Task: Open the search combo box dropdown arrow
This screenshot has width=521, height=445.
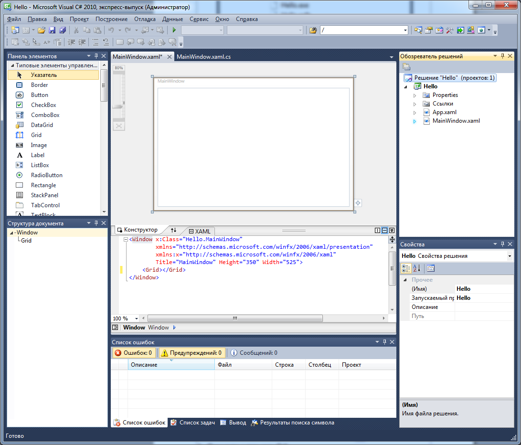Action: pos(405,30)
